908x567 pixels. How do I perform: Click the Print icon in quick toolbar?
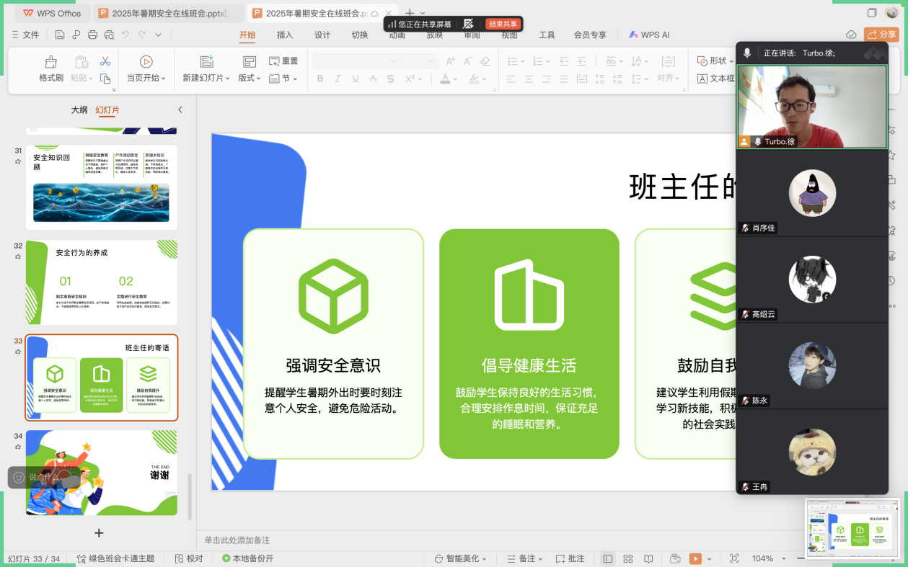92,35
